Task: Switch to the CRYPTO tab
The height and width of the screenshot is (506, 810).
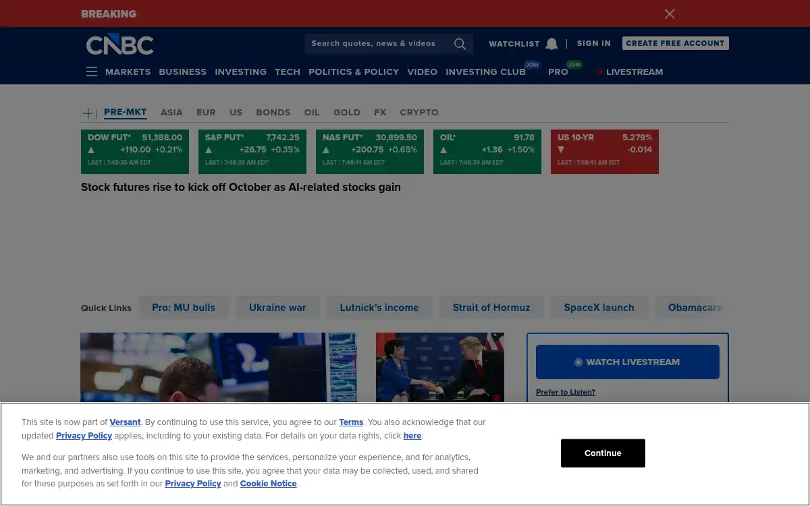Action: click(x=419, y=113)
